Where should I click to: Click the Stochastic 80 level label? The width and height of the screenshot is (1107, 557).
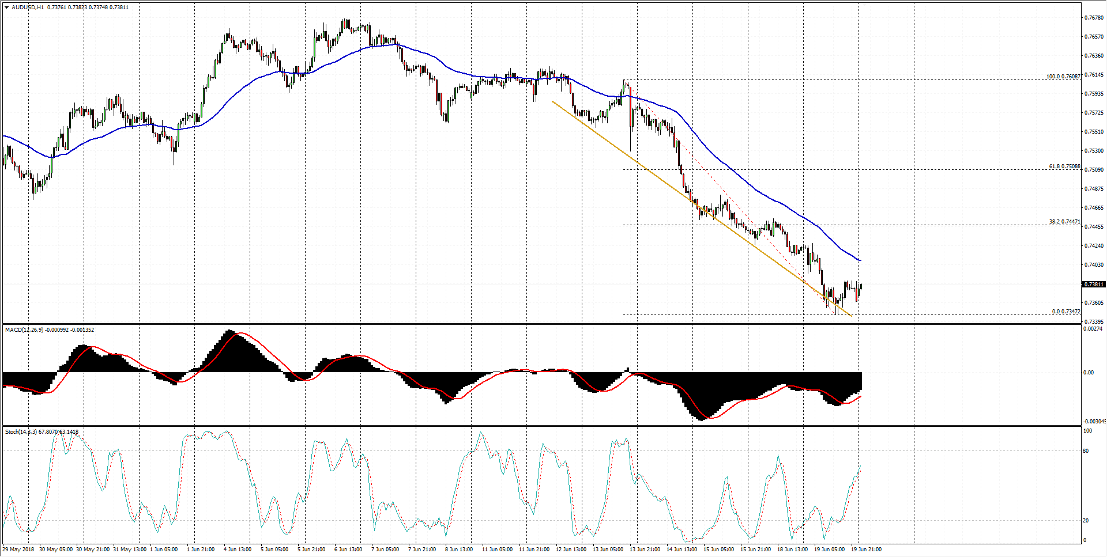click(1086, 451)
